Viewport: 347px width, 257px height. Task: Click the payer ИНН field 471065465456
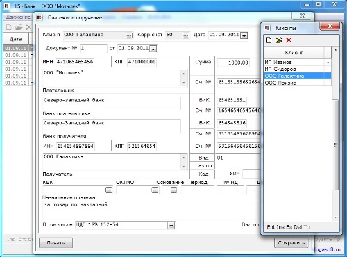75,62
